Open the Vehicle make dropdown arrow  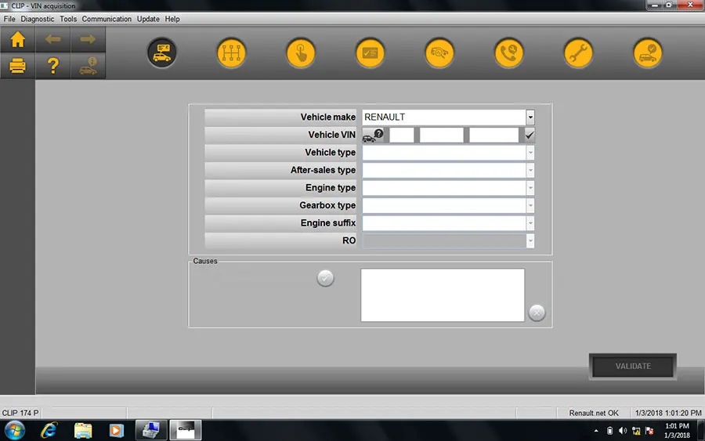530,117
